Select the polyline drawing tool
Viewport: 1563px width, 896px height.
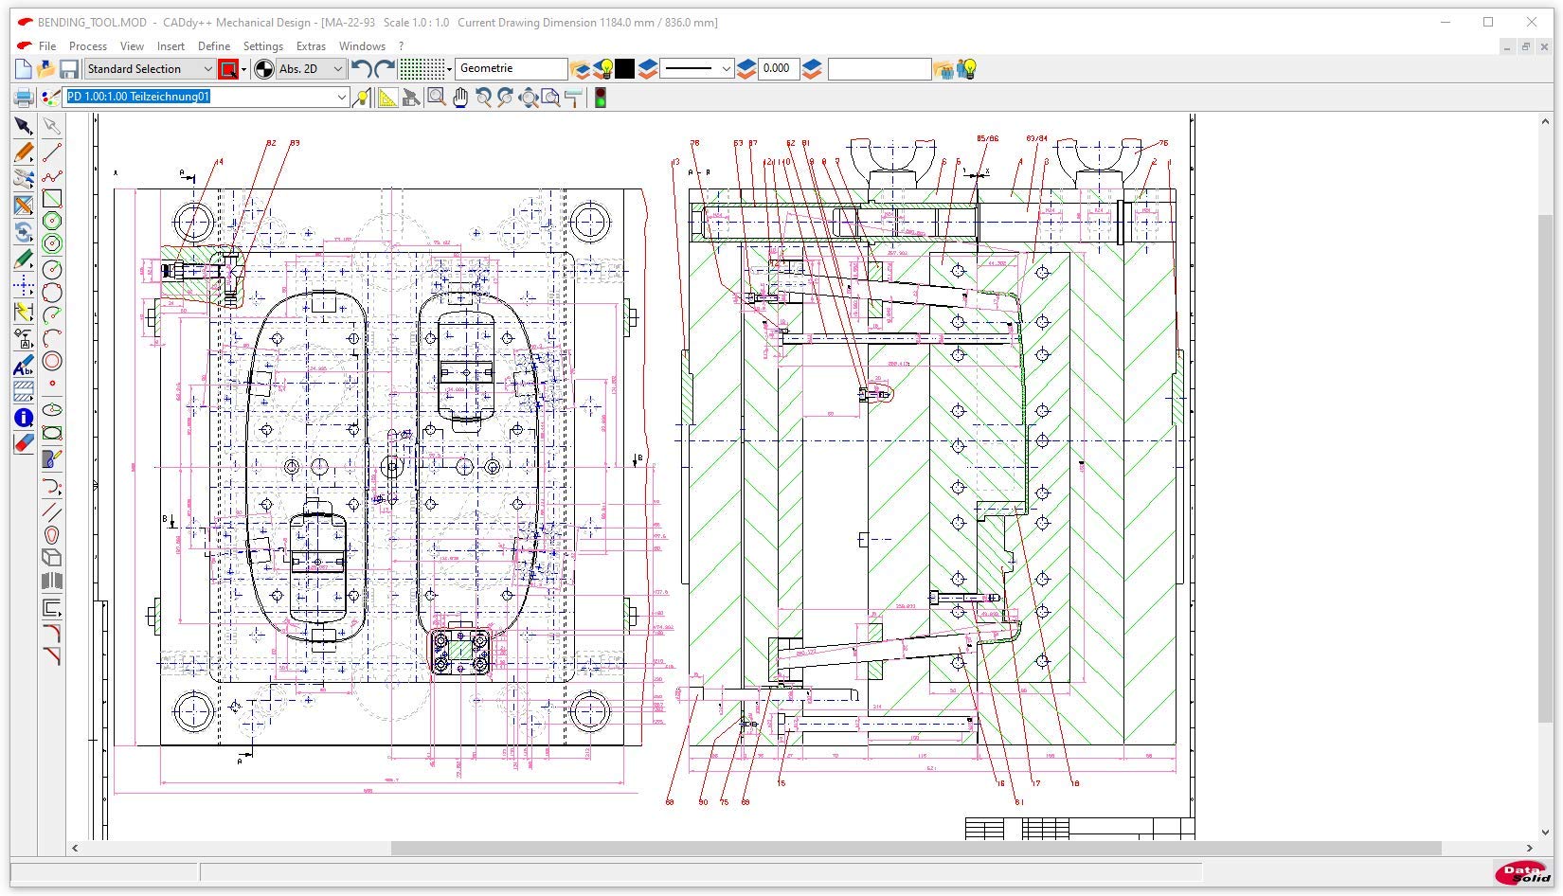[x=52, y=175]
